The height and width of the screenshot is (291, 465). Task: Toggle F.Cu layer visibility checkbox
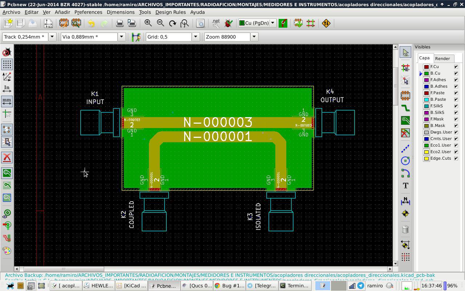tap(456, 67)
